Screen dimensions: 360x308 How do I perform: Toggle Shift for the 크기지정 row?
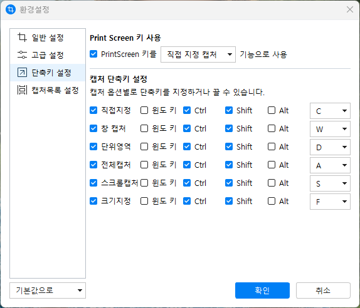[x=229, y=201]
